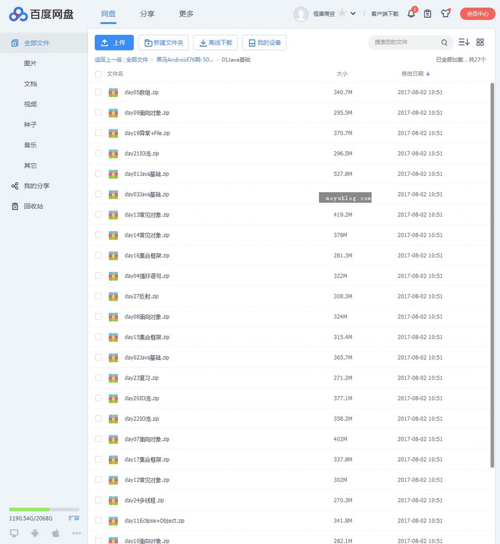Image resolution: width=500 pixels, height=544 pixels.
Task: Open the notification bell
Action: (x=411, y=14)
